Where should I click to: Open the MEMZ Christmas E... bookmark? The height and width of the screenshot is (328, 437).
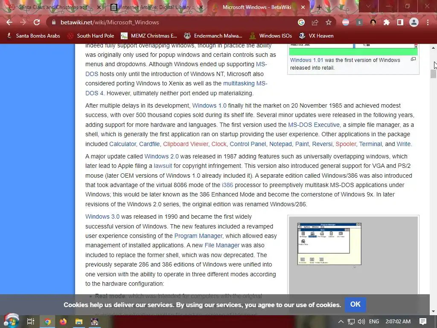(x=149, y=36)
